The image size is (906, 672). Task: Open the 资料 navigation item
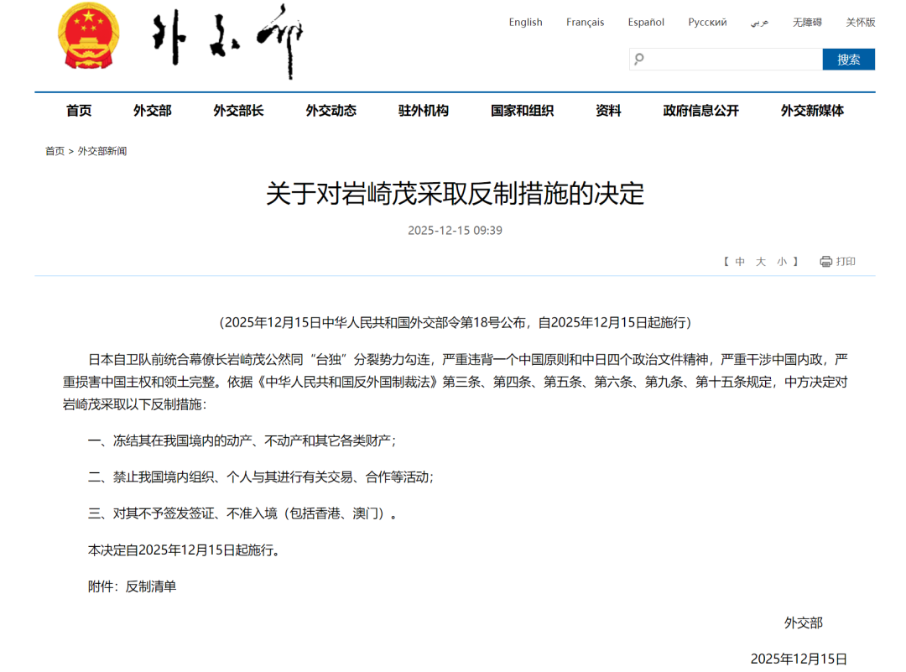tap(608, 111)
